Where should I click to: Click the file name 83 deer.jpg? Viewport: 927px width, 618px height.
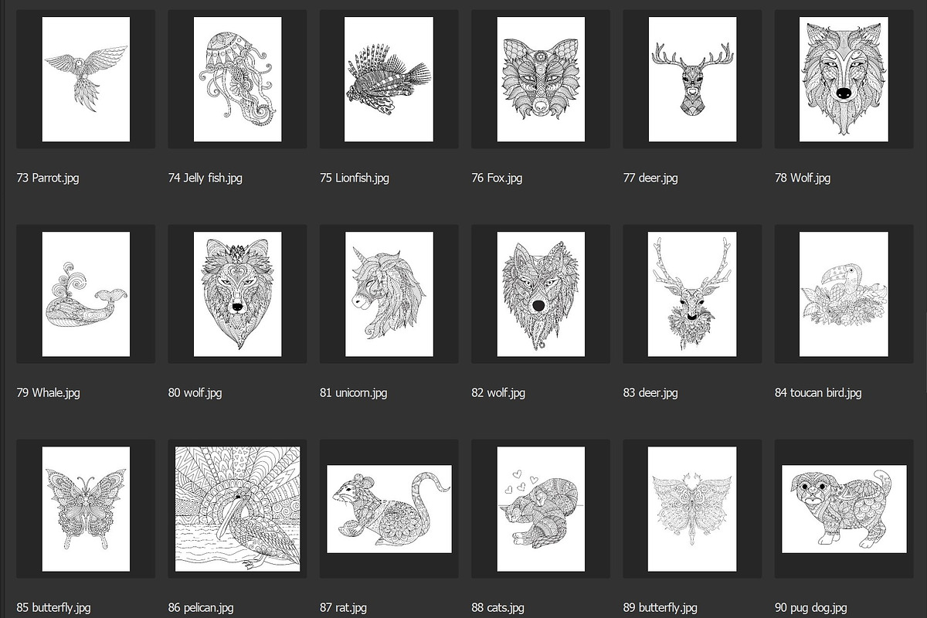[x=650, y=393]
